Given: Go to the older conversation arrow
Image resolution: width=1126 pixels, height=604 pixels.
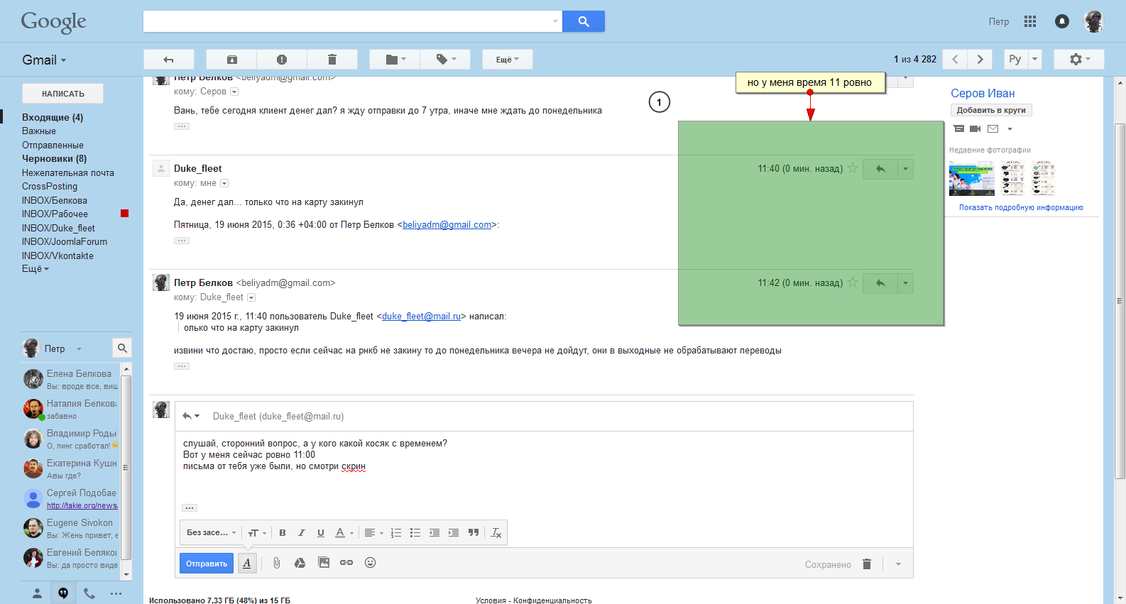Looking at the screenshot, I should pos(980,60).
